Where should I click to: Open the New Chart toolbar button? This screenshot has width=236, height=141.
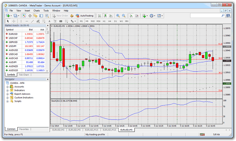[x=8, y=16]
